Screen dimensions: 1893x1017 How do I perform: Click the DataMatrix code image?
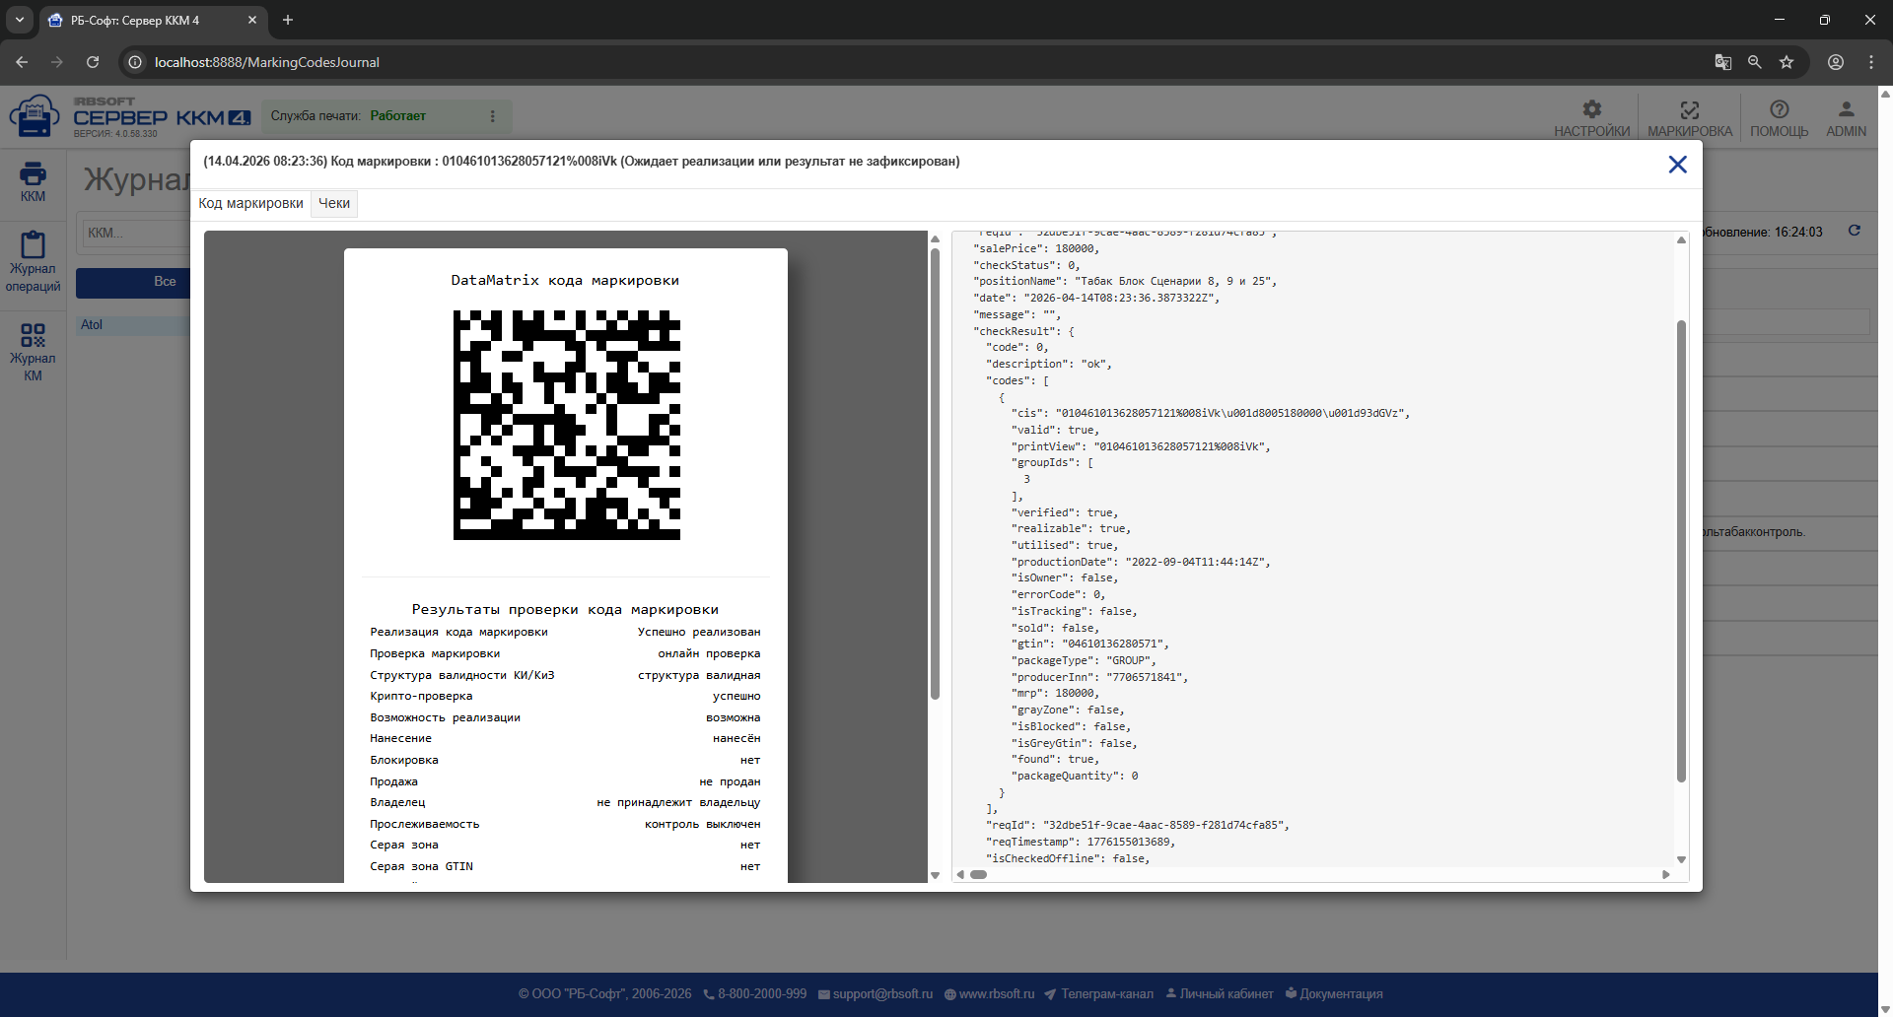567,425
